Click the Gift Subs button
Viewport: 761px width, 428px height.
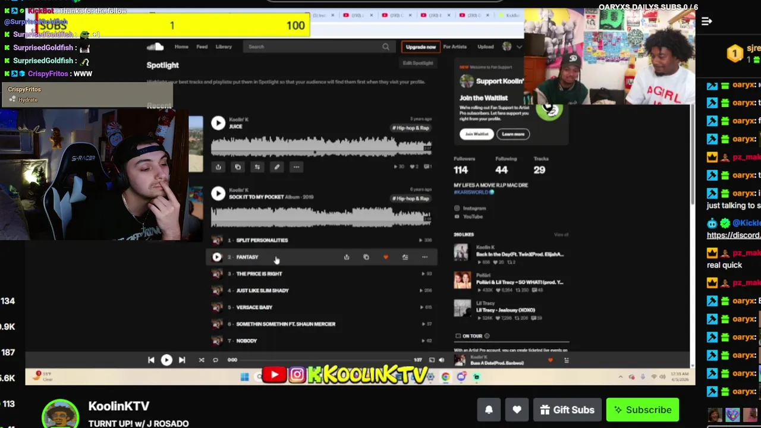coord(567,410)
